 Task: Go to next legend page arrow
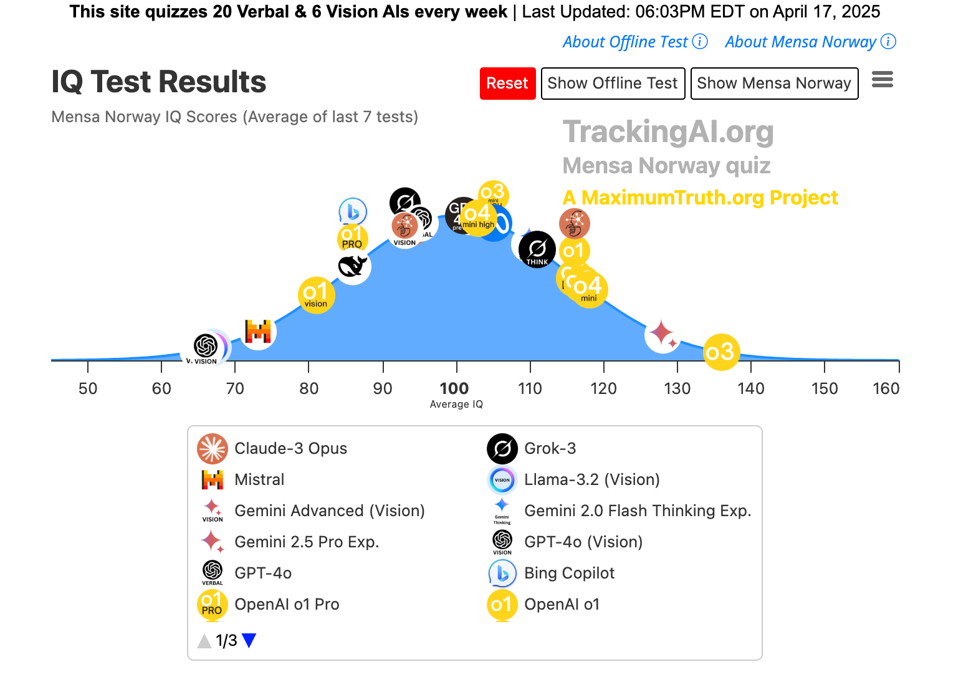point(249,640)
